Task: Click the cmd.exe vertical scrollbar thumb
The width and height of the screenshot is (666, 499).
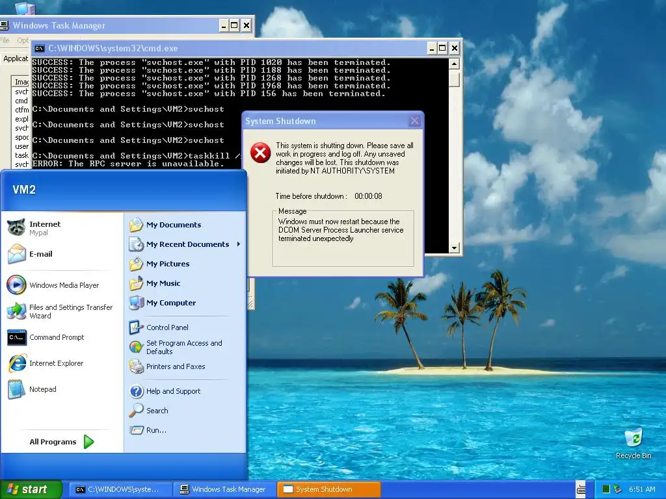Action: 454,79
